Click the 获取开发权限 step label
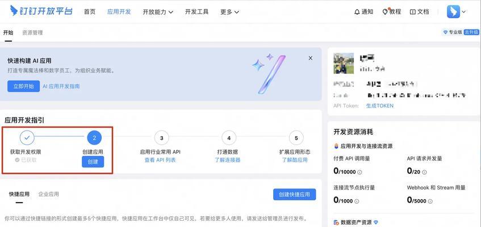The image size is (481, 227). pos(26,152)
